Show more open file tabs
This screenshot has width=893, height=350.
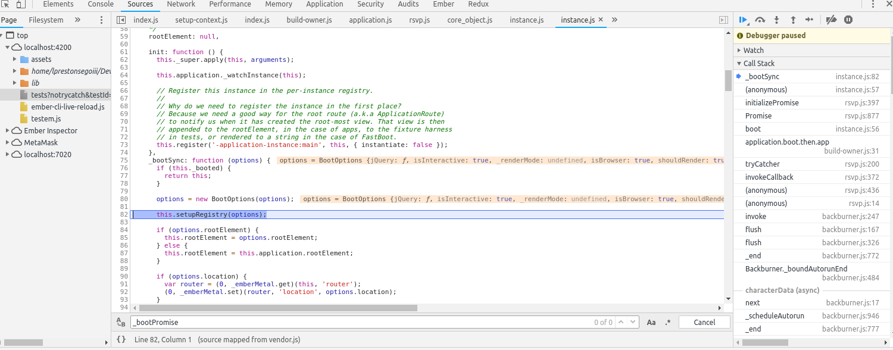tap(614, 20)
